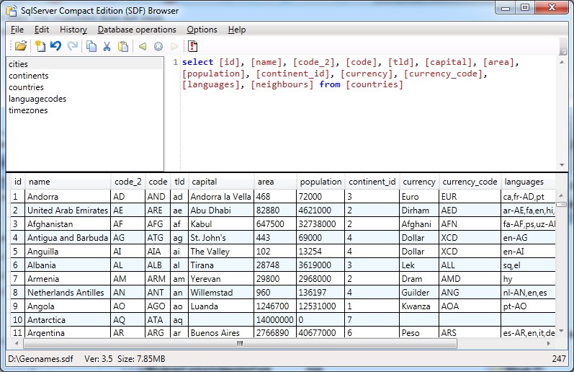Select the languagecodes table
574x372 pixels.
tap(37, 99)
